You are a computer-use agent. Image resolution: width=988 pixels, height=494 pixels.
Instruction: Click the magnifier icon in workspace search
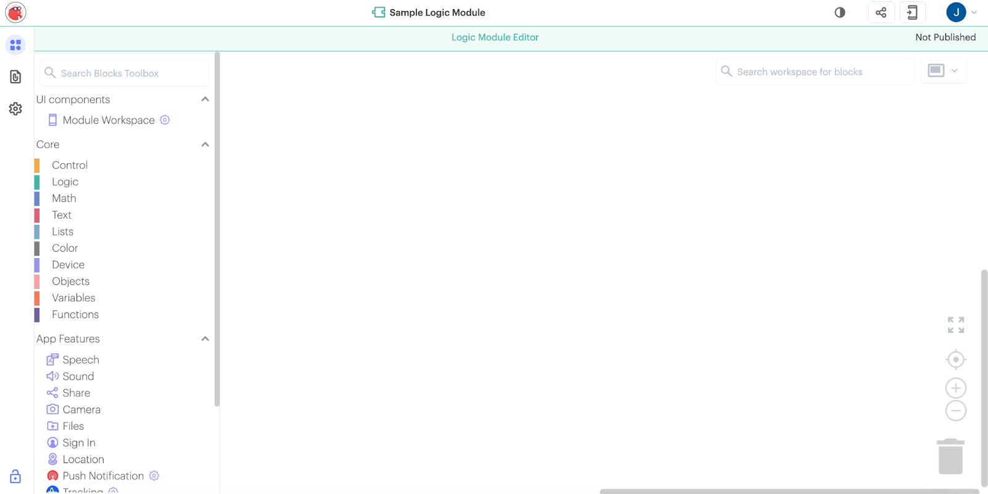click(x=727, y=72)
